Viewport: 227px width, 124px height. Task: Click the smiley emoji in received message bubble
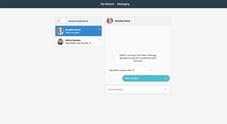pyautogui.click(x=133, y=70)
